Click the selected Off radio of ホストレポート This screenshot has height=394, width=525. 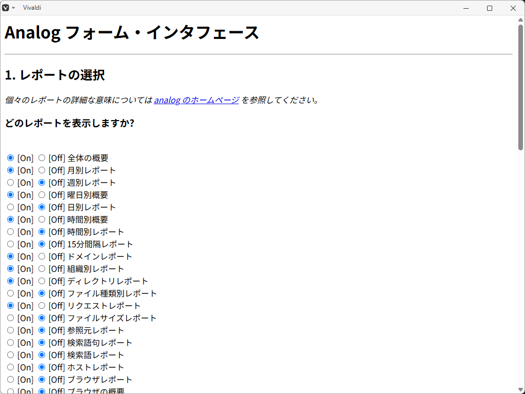pos(42,367)
